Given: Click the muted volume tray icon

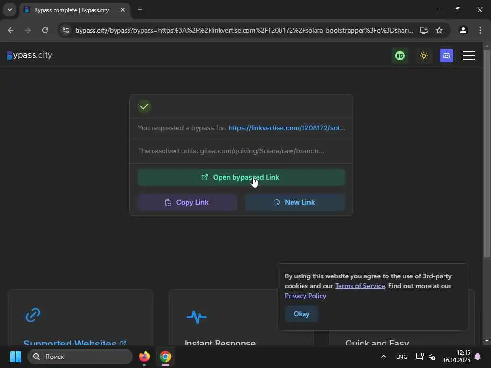Looking at the screenshot, I should coord(432,356).
